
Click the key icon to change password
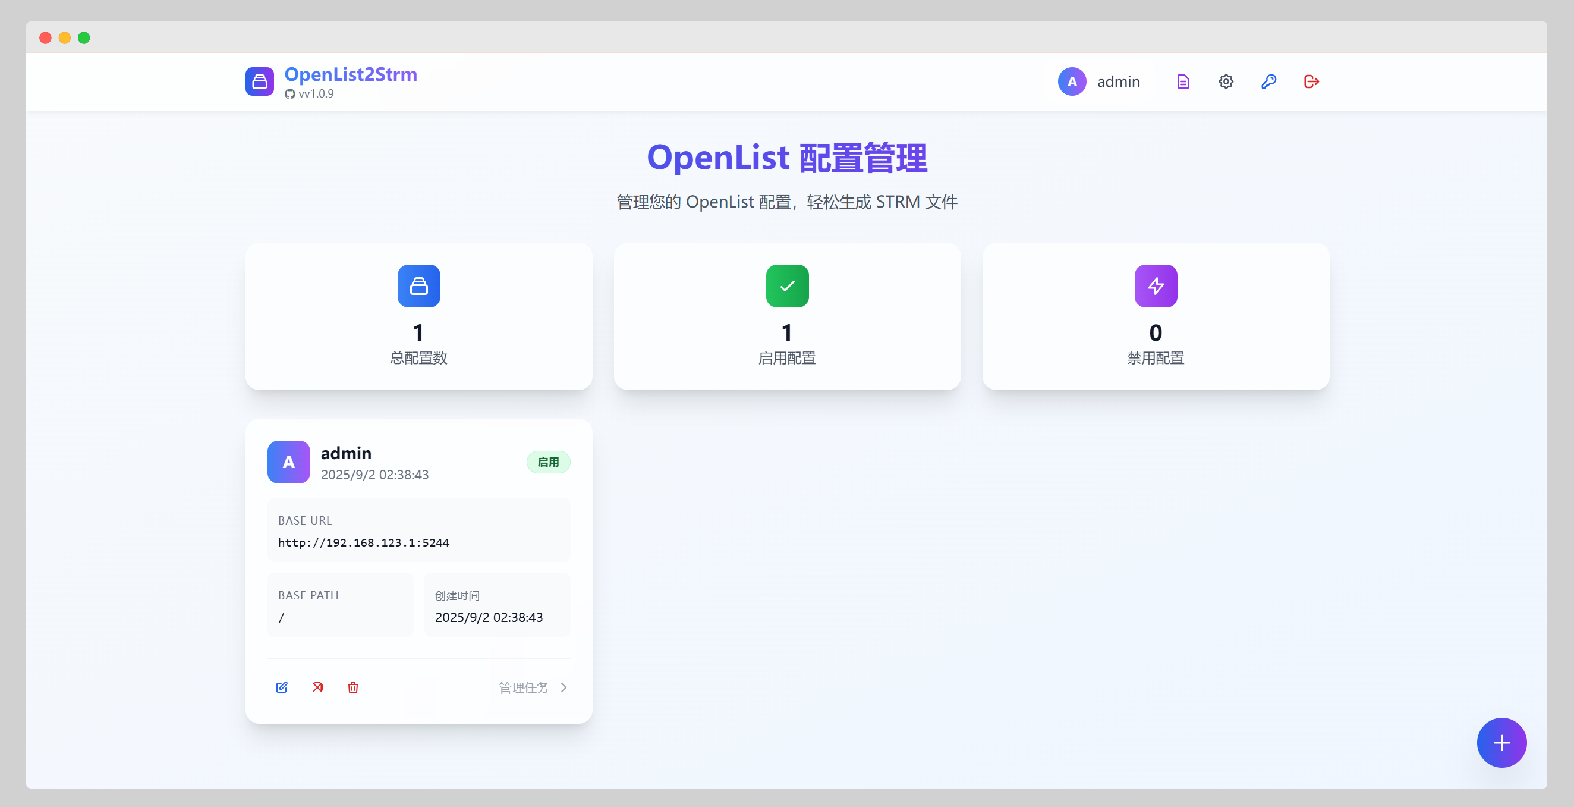click(x=1268, y=81)
